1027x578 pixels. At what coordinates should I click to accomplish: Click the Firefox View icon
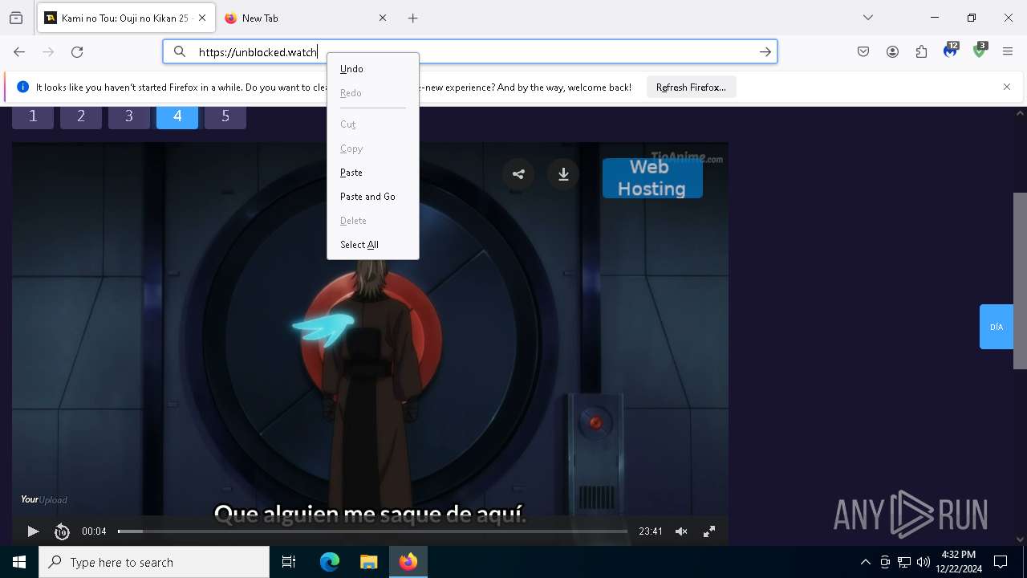coord(16,18)
